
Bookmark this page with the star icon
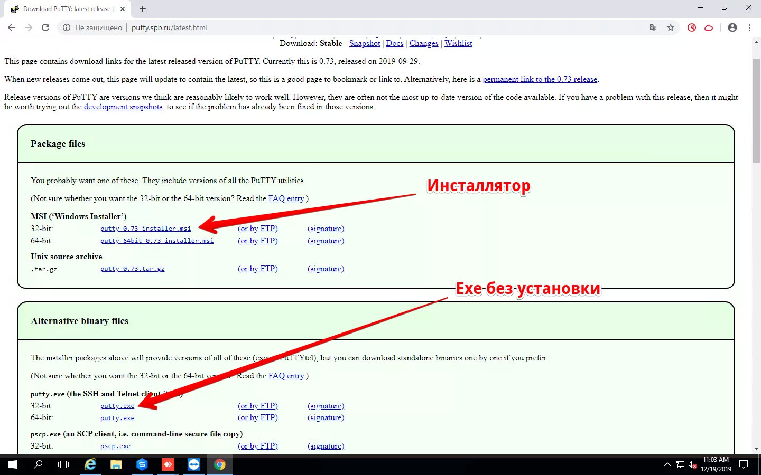(x=671, y=27)
